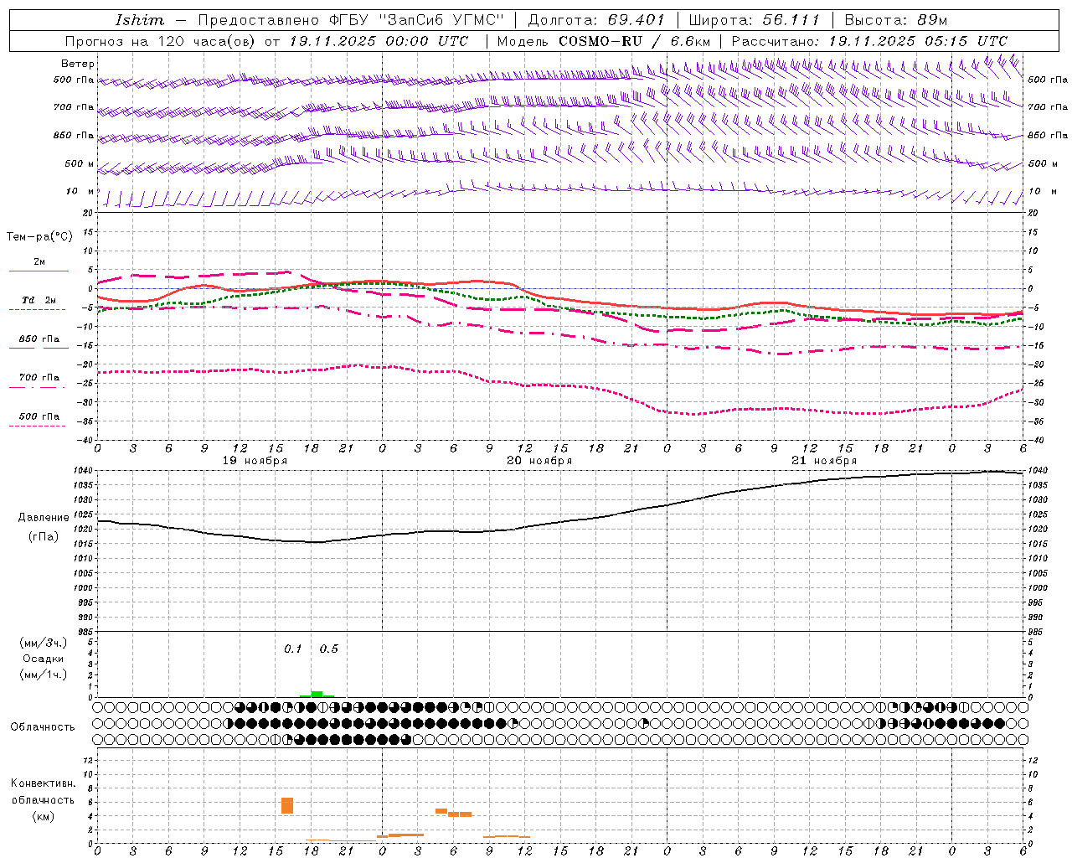The image size is (1072, 858).
Task: Select the "Широта: 56.111" header value
Action: pyautogui.click(x=754, y=20)
